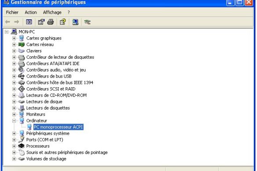Viewport: 257px width, 171px height.
Task: Click the Ports (COM et LPT) icon
Action: click(x=22, y=139)
